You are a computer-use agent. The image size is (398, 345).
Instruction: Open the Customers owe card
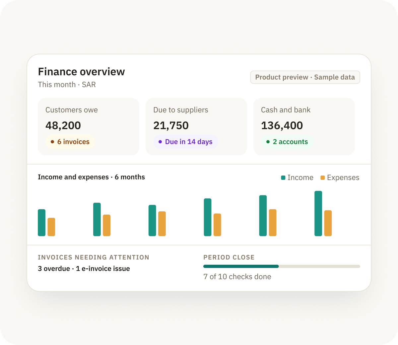[89, 126]
